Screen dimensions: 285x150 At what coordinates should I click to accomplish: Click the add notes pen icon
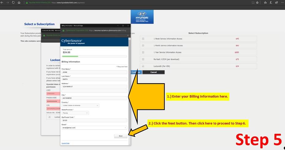point(271,3)
